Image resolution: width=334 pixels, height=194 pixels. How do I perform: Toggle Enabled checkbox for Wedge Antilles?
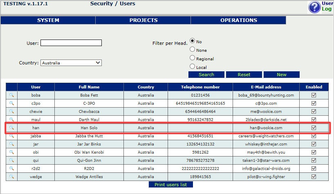(x=314, y=176)
